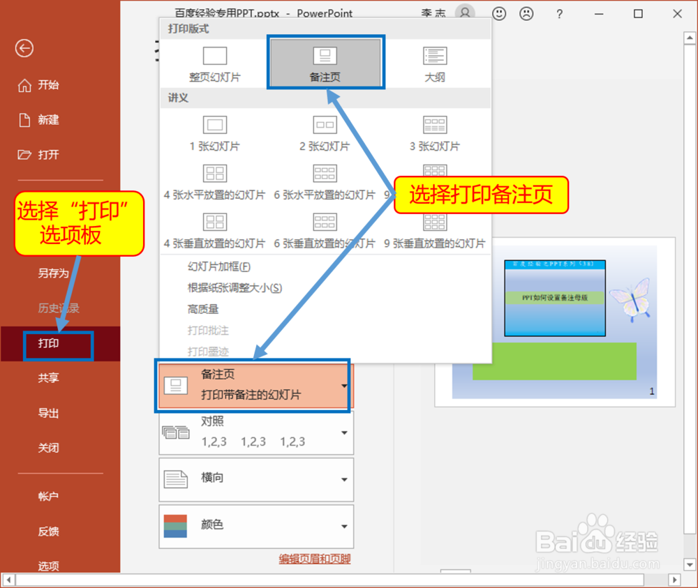Click the 横向 landscape page icon
Viewport: 698px width, 588px height.
pyautogui.click(x=176, y=479)
